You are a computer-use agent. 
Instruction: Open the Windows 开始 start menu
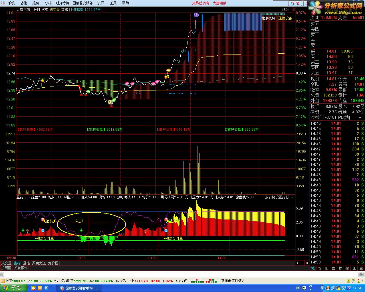(x=13, y=288)
